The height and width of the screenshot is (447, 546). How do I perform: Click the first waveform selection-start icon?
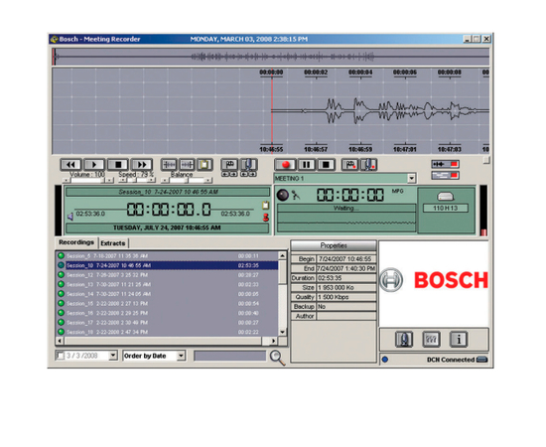point(169,164)
